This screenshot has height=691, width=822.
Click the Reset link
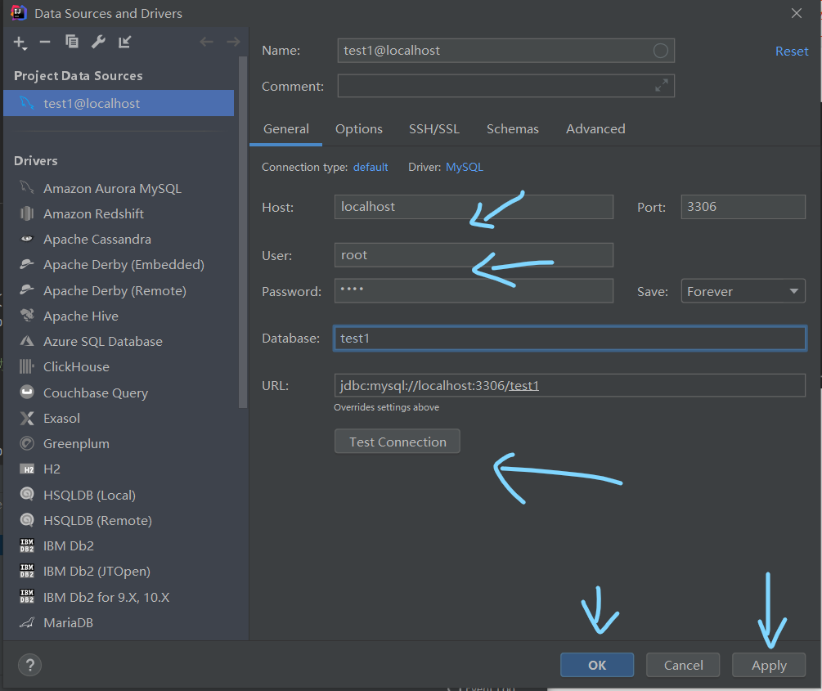(x=792, y=51)
